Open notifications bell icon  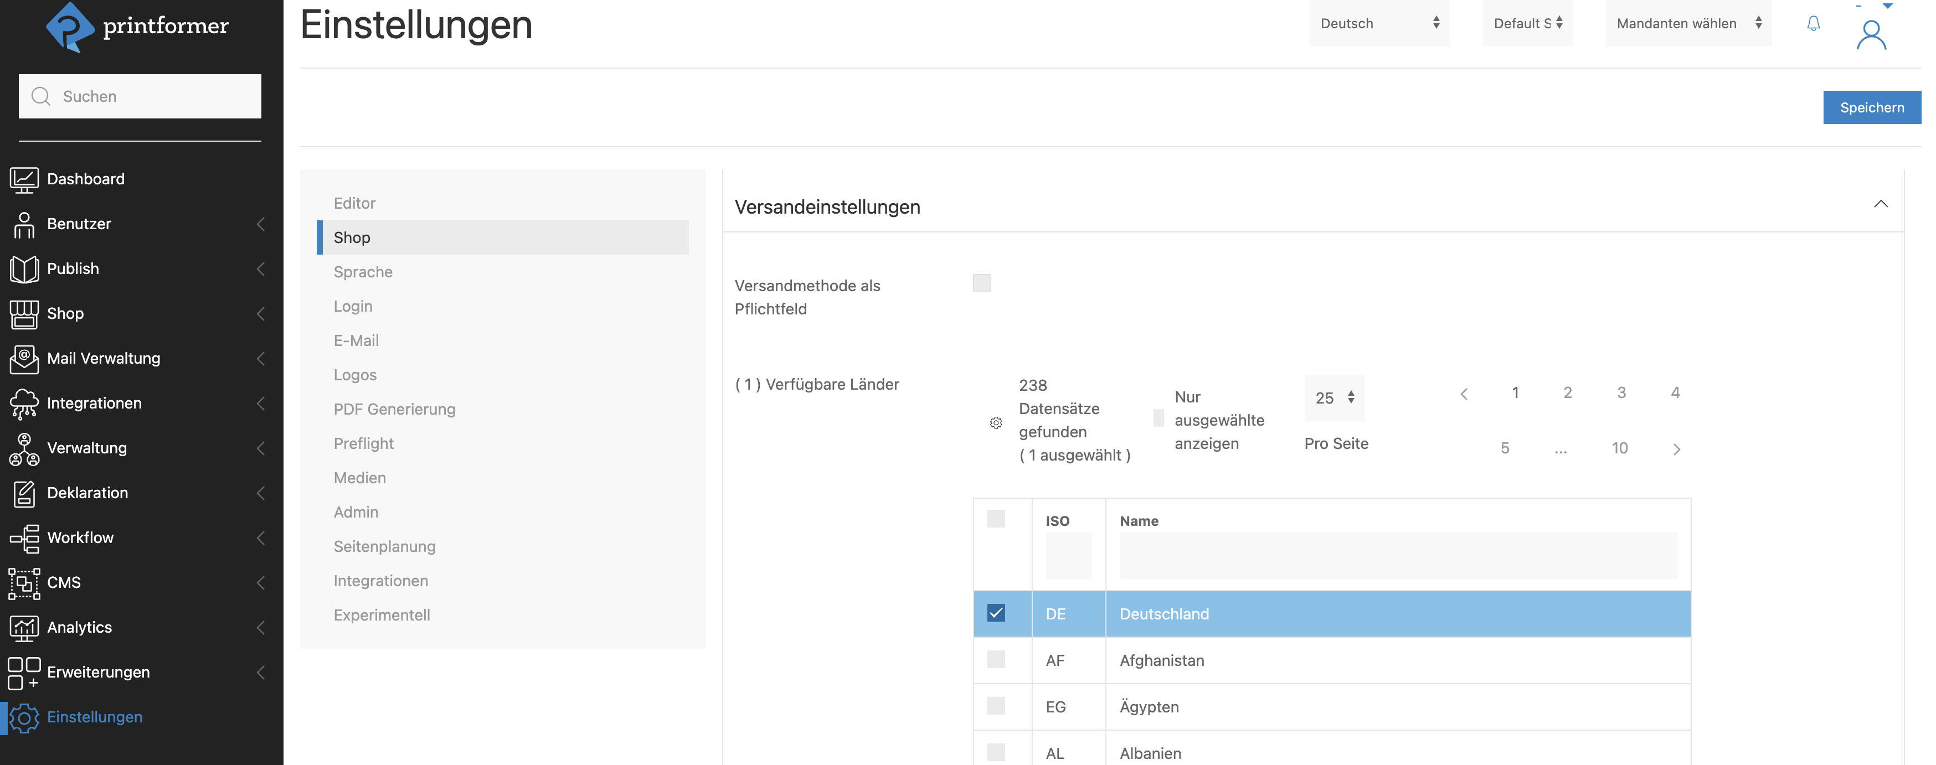click(1813, 24)
